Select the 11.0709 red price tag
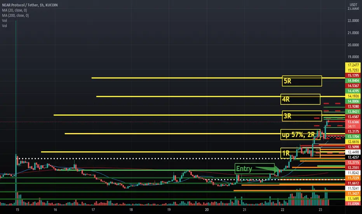362x214 pixels. click(353, 204)
